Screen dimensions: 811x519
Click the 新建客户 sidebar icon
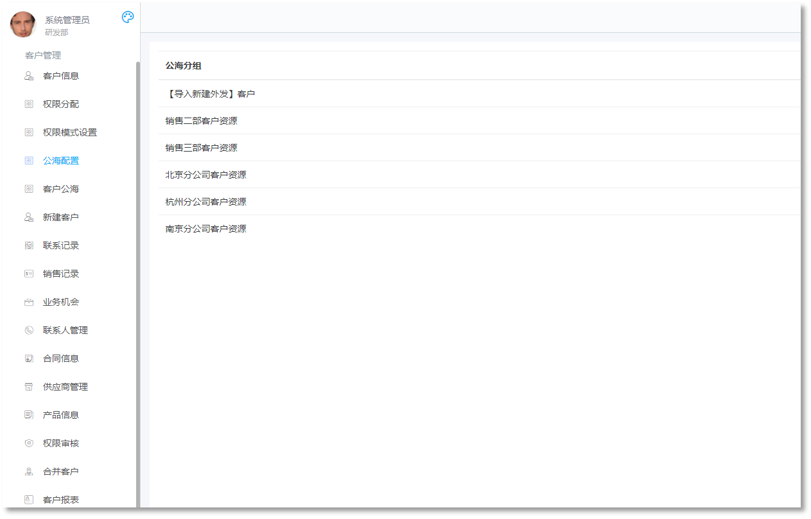click(x=29, y=217)
